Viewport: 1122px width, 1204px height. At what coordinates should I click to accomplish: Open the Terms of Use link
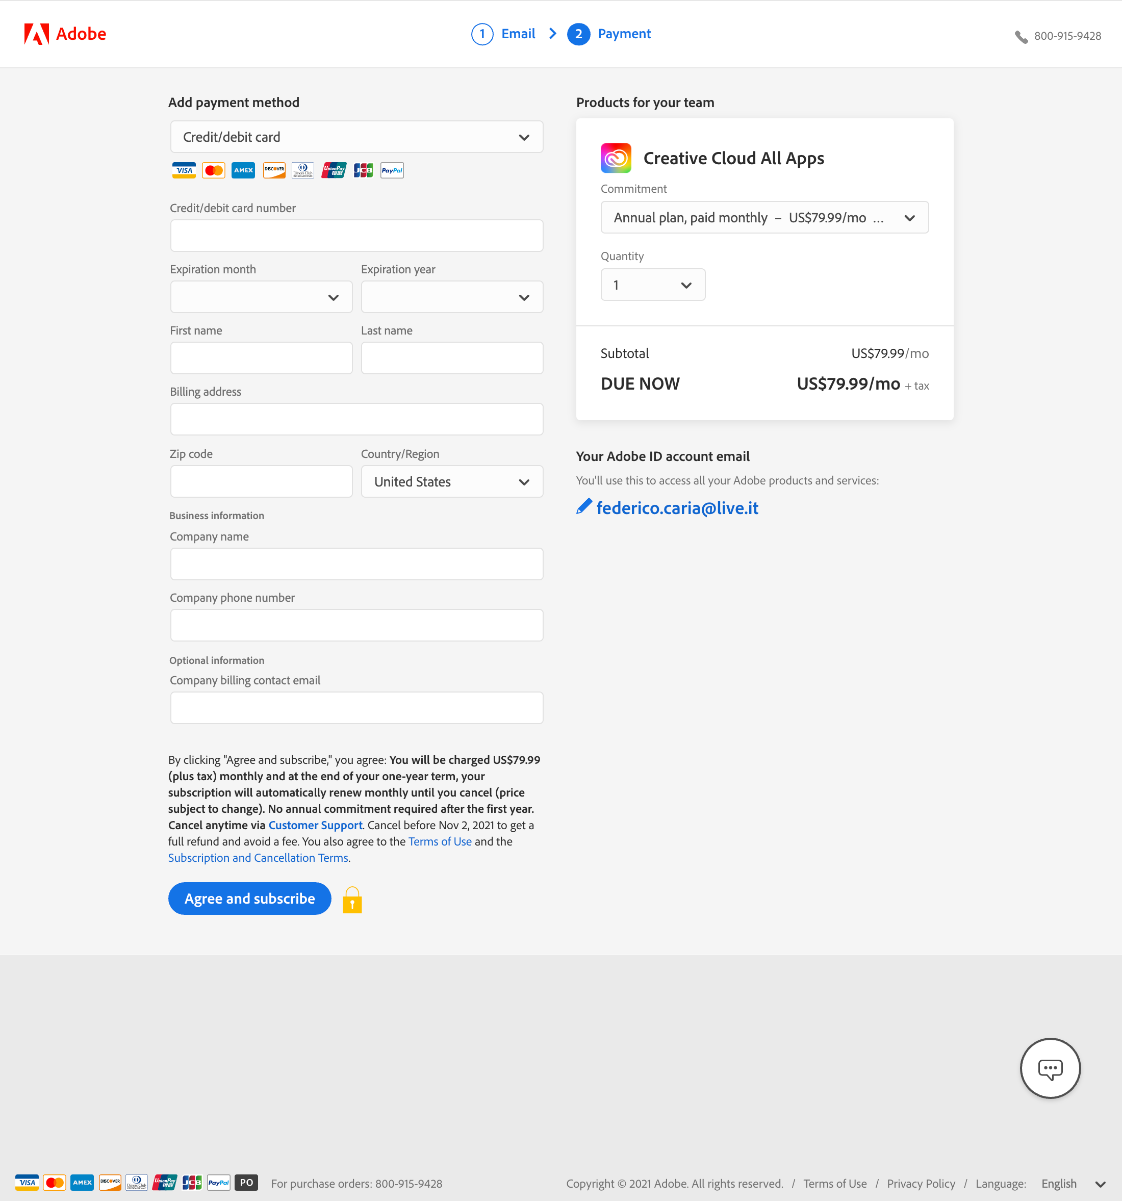pyautogui.click(x=440, y=841)
